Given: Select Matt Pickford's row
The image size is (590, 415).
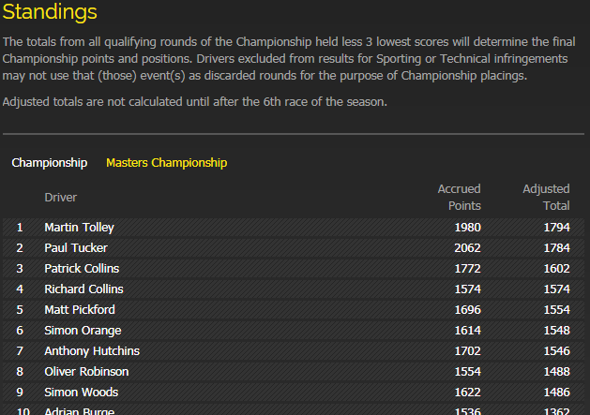Looking at the screenshot, I should pyautogui.click(x=78, y=310).
